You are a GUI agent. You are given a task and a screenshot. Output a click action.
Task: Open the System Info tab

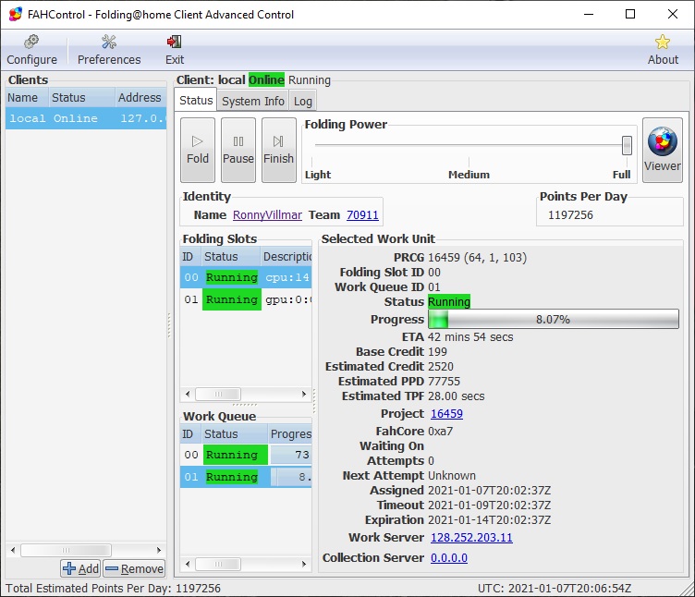coord(252,101)
